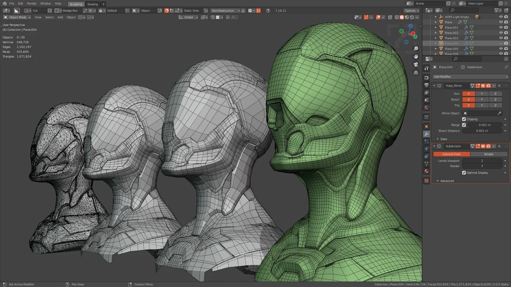Hide Plane.001 using its eye toggle
Viewport: 511px width, 287px height.
click(501, 27)
